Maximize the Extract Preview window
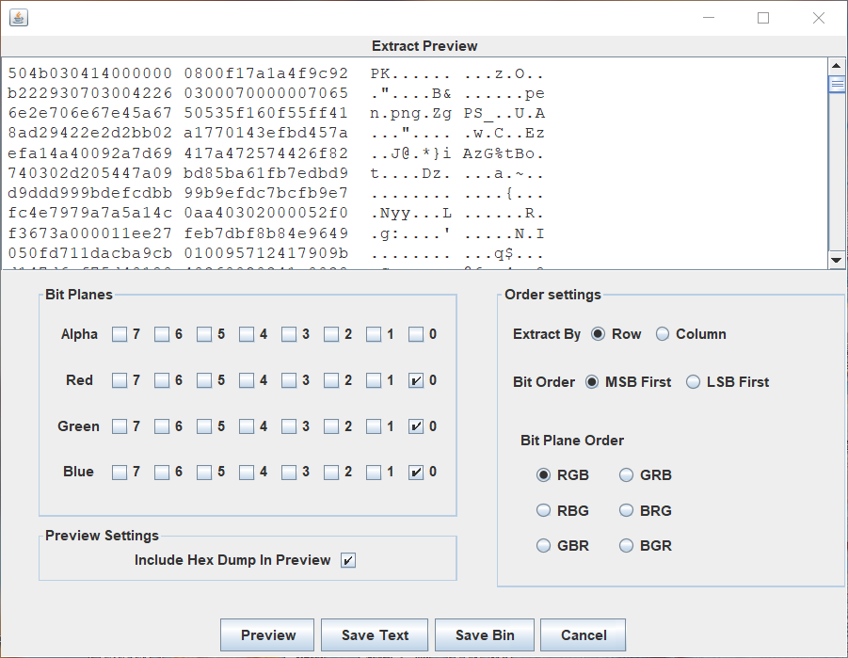The width and height of the screenshot is (848, 658). click(x=763, y=18)
